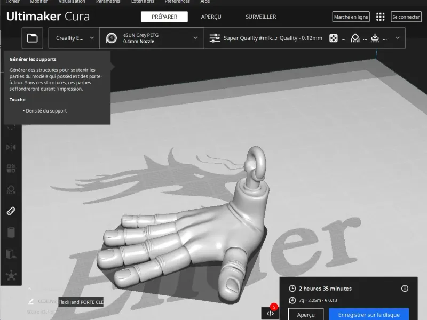
Task: Expand the eSUN Grey PETG material dropdown
Action: coord(152,38)
